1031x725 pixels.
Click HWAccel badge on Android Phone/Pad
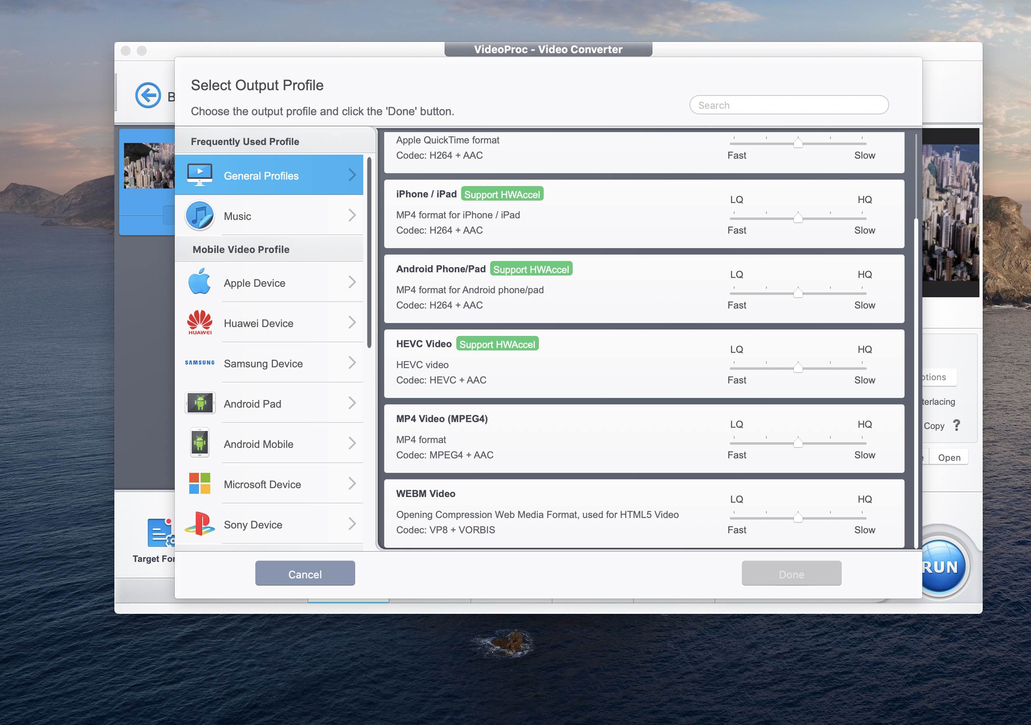pos(531,269)
